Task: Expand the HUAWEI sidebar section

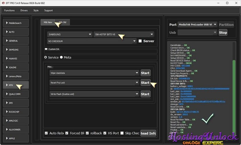Action: pyautogui.click(x=16, y=59)
